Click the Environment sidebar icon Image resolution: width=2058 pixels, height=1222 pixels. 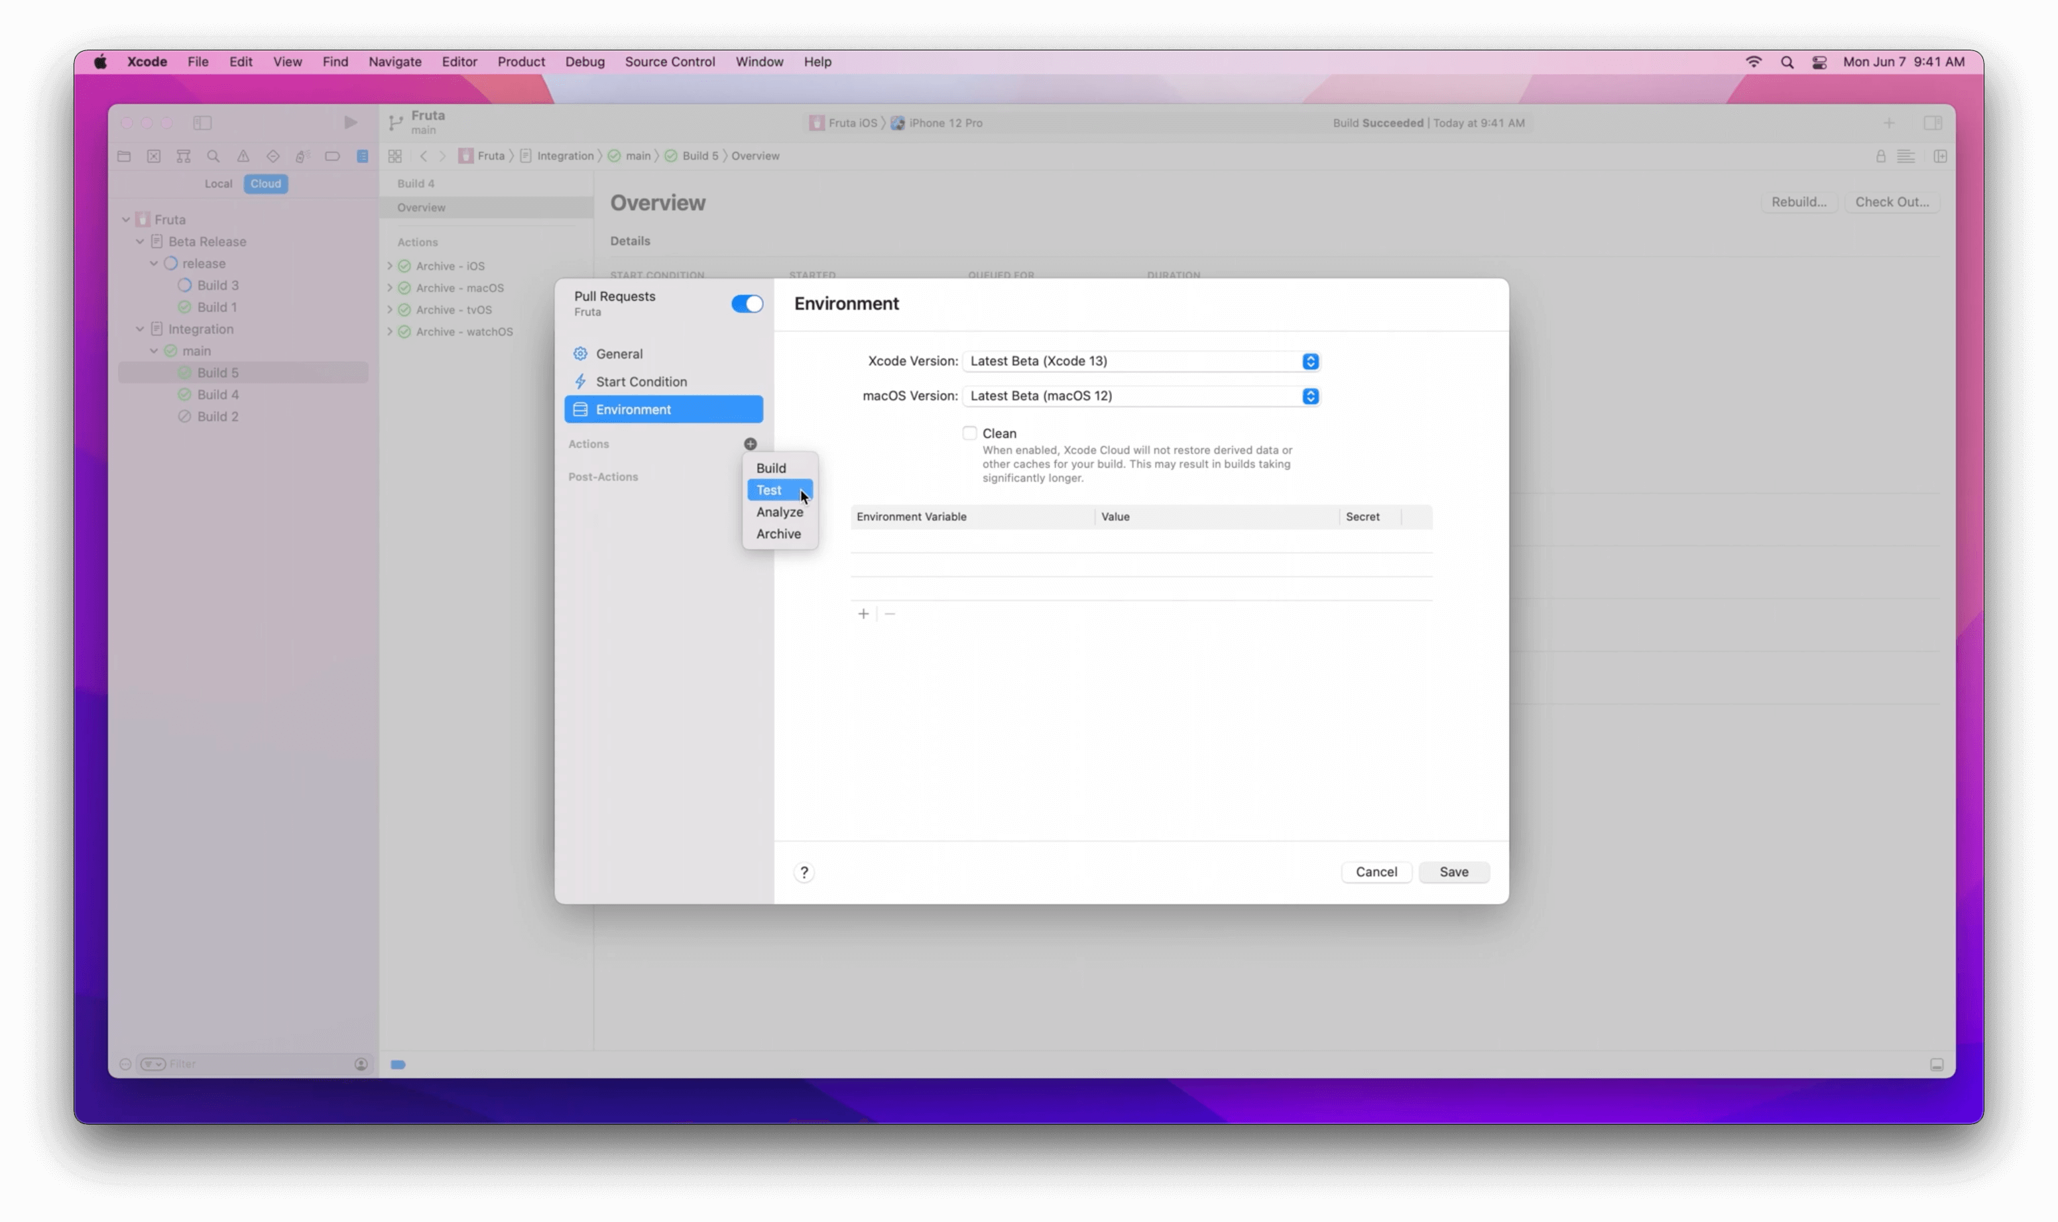point(581,409)
